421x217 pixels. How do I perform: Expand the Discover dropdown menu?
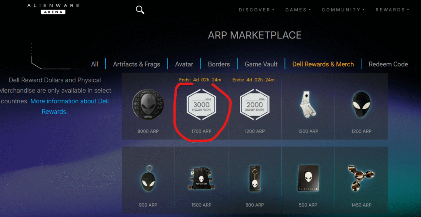pos(257,10)
